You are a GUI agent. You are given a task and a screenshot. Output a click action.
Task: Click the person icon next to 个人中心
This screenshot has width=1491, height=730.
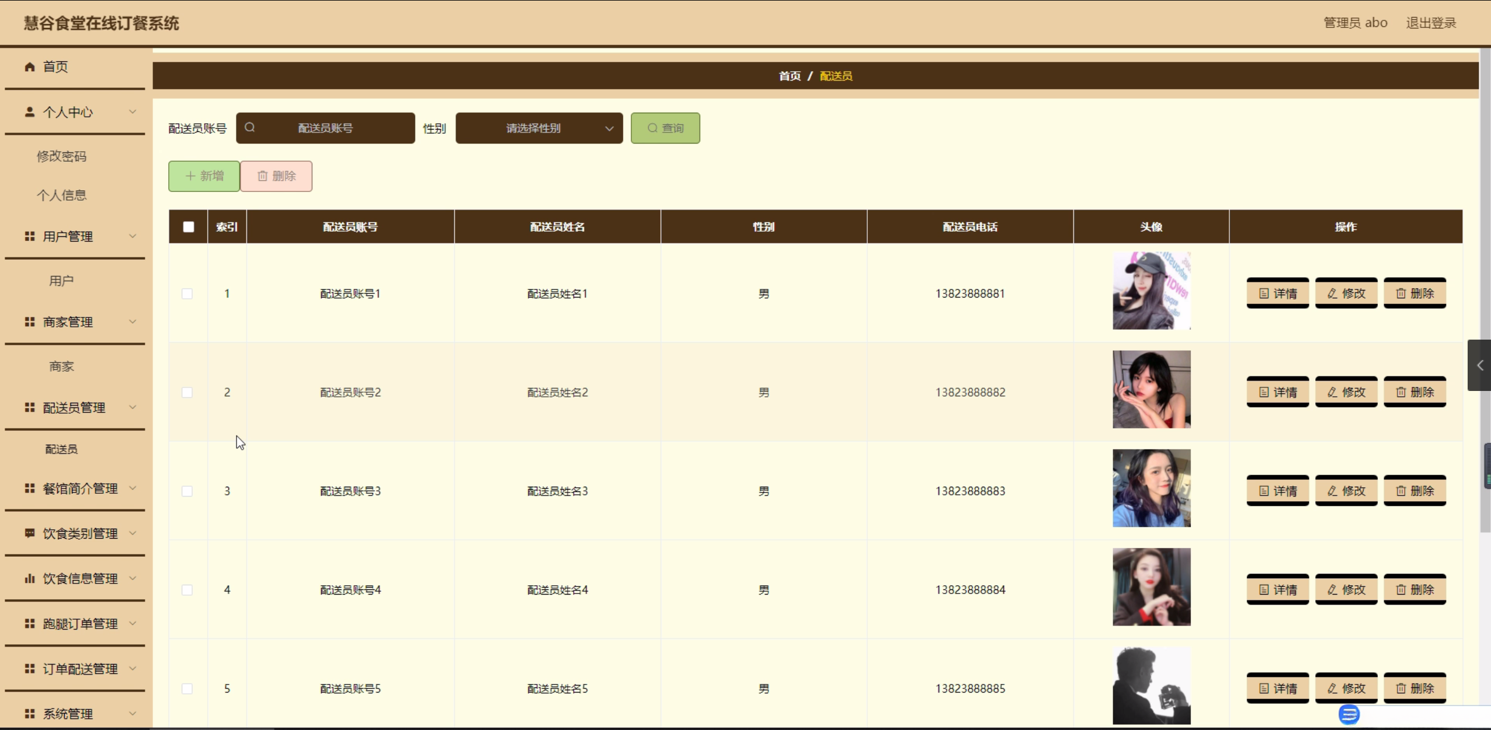tap(30, 111)
